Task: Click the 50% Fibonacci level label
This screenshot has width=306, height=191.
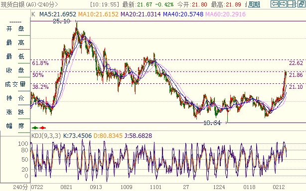Action: pyautogui.click(x=38, y=75)
